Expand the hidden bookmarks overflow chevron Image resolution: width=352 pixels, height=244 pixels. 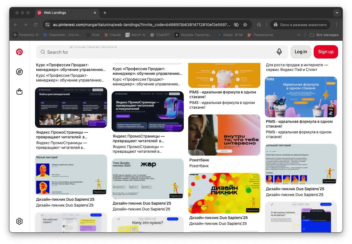tap(299, 35)
